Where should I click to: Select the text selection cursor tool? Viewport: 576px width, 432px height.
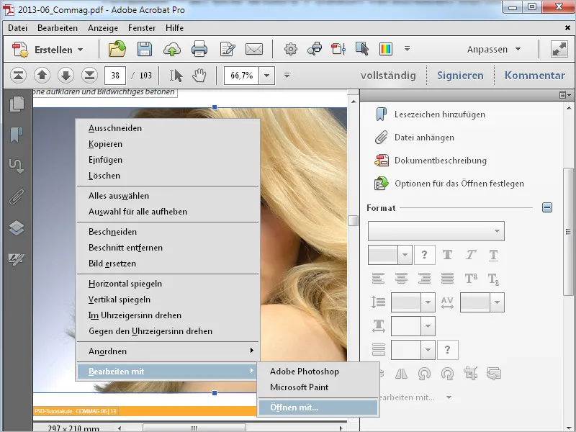point(176,76)
